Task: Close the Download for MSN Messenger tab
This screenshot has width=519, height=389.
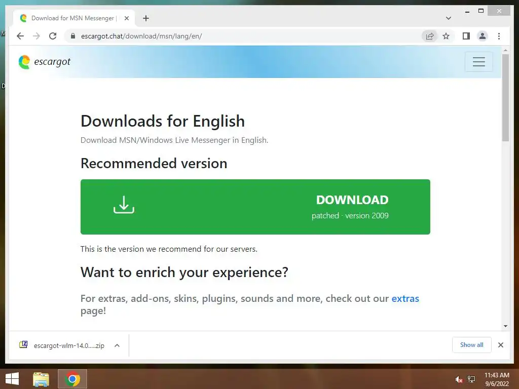Action: click(x=126, y=18)
